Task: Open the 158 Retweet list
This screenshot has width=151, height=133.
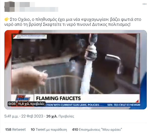Action: tap(15, 129)
